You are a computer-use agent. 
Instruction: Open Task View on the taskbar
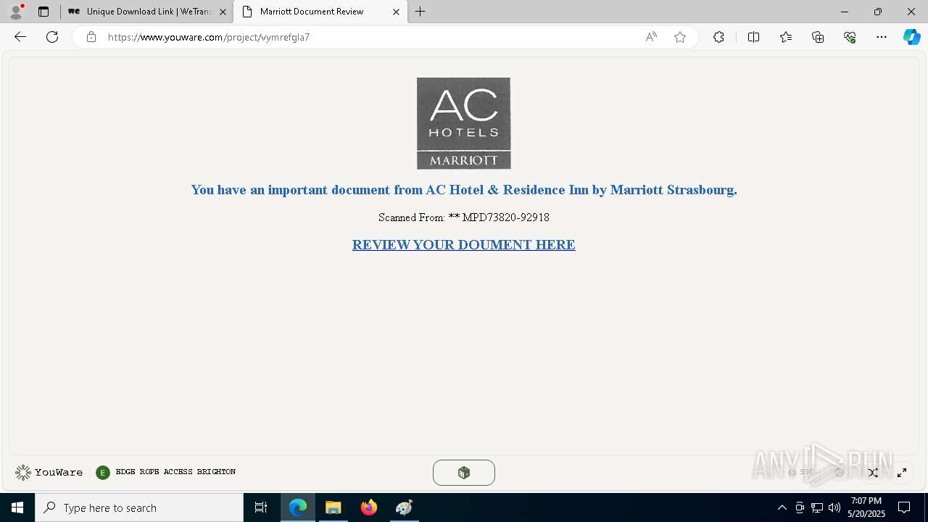pos(261,507)
